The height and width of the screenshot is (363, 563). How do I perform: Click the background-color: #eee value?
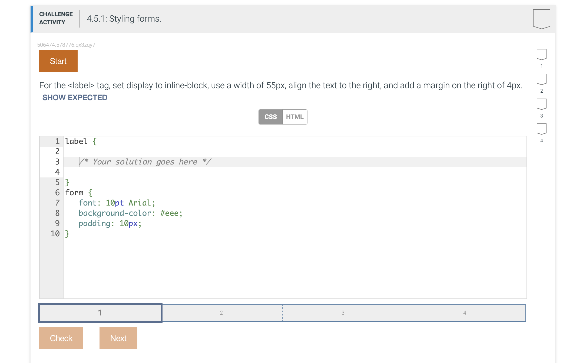(130, 213)
